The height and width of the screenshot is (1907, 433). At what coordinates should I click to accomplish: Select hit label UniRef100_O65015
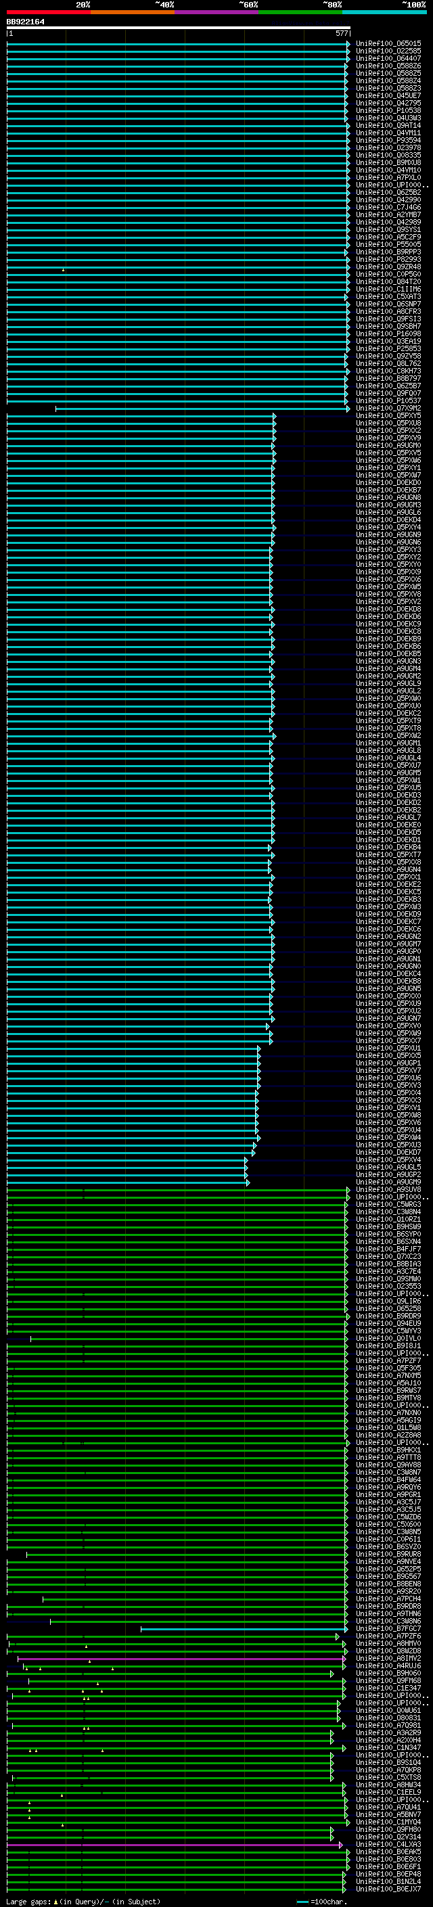388,44
